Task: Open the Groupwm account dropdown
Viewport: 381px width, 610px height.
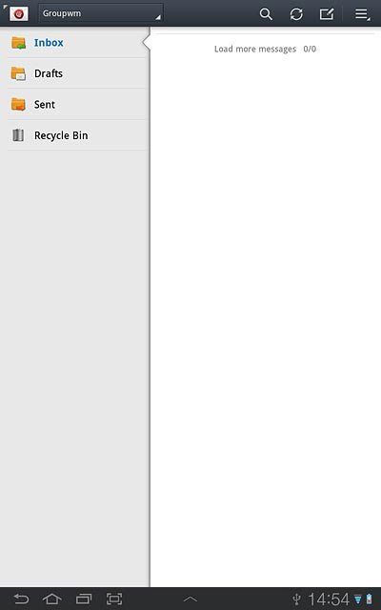Action: coord(101,13)
